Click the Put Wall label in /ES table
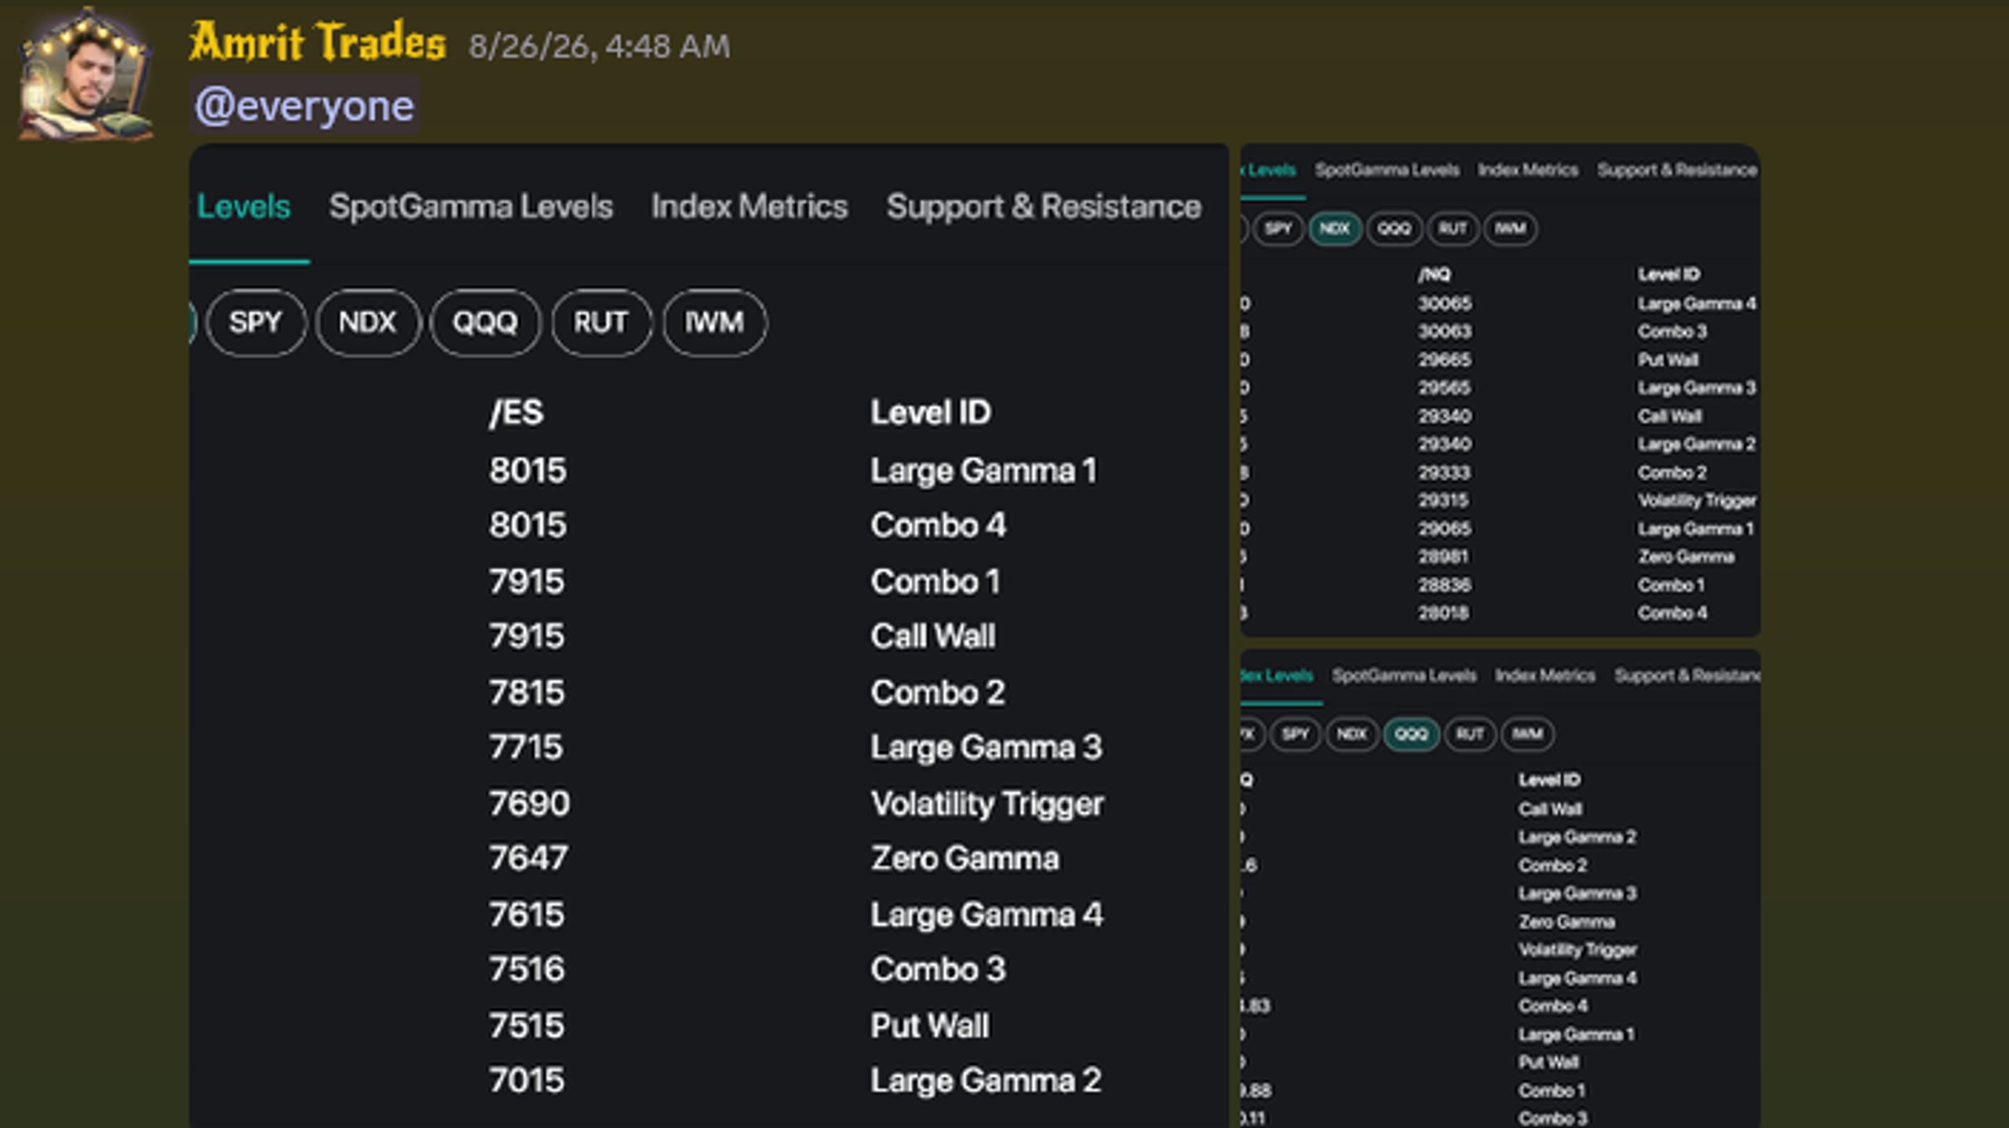 [930, 1026]
